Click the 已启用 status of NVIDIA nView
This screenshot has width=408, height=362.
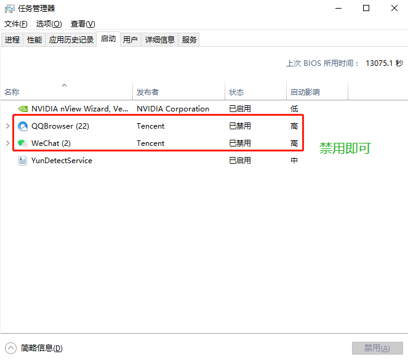[x=240, y=109]
